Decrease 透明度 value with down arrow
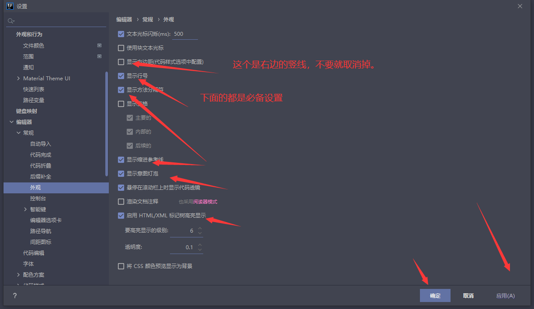The height and width of the screenshot is (309, 534). tap(200, 249)
